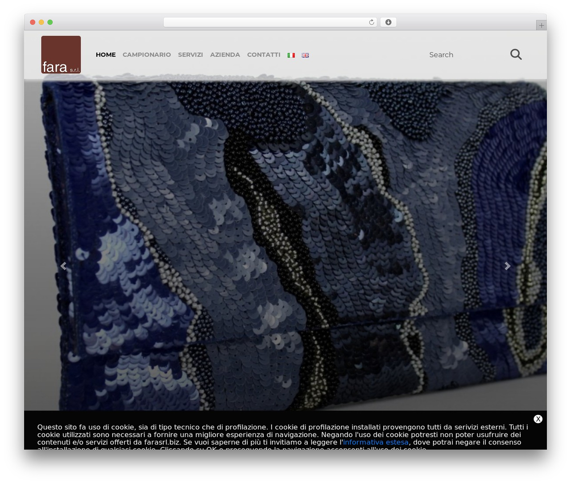This screenshot has width=571, height=484.
Task: Click the magnifying glass search icon
Action: coord(516,54)
